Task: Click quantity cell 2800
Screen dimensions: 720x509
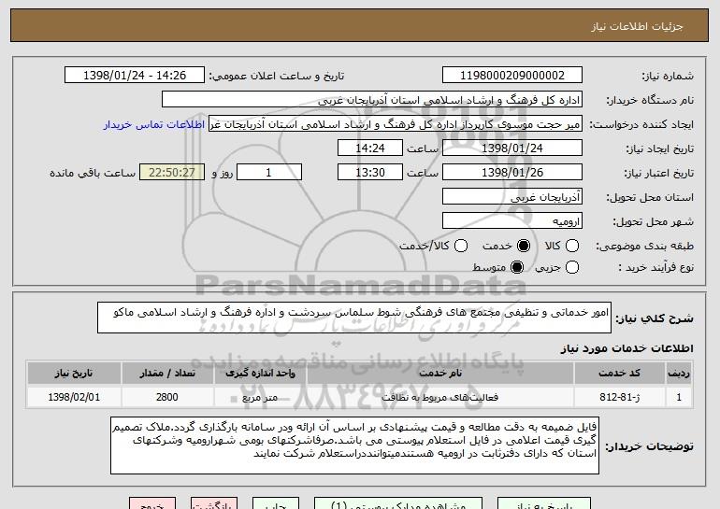Action: click(x=167, y=397)
